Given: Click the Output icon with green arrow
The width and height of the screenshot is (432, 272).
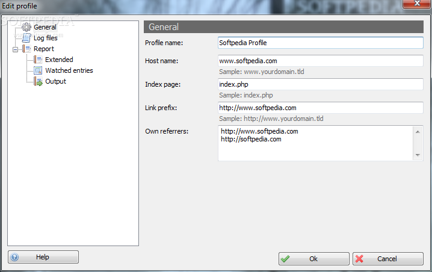Looking at the screenshot, I should coord(38,81).
